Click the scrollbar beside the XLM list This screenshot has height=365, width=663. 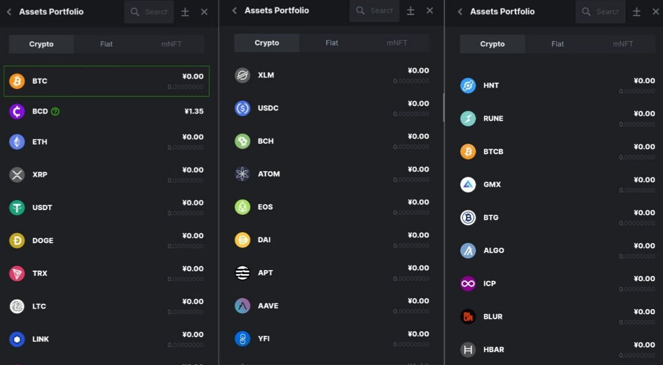(x=443, y=108)
